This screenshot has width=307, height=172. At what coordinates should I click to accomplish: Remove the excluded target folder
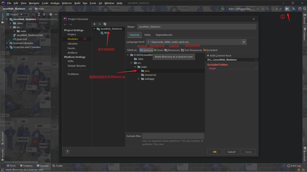click(256, 68)
